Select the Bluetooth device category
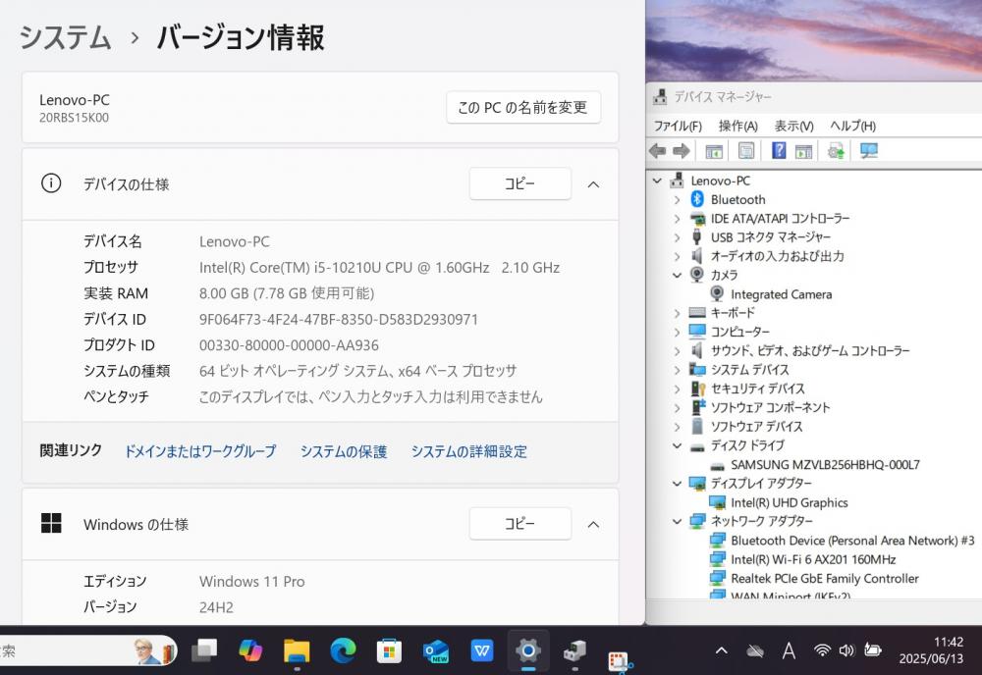Viewport: 982px width, 675px height. click(737, 199)
